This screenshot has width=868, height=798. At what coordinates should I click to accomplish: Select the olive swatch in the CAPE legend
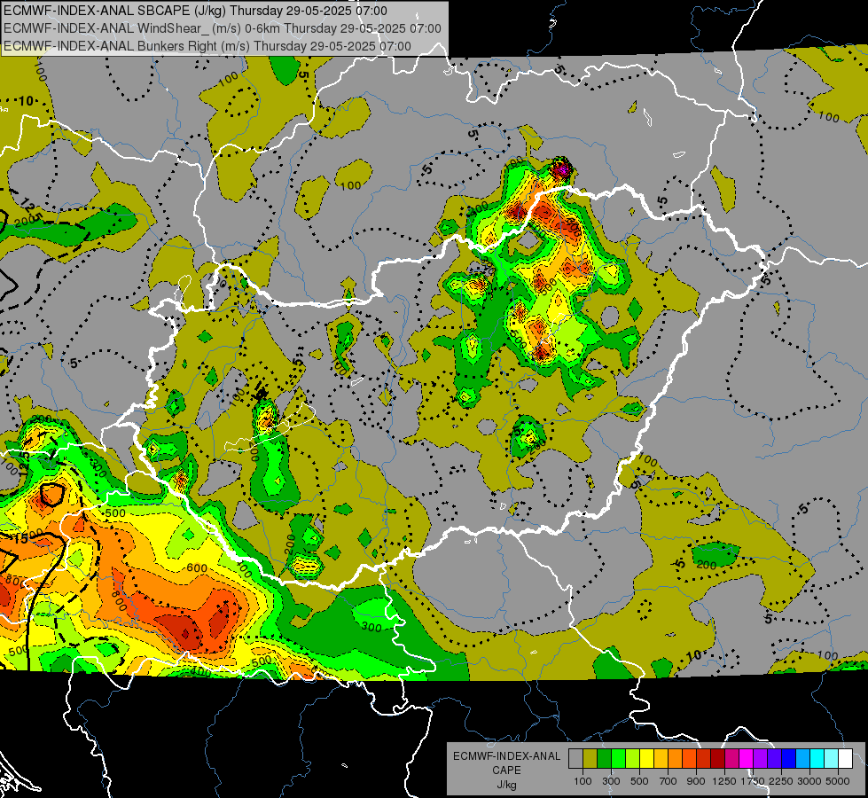590,758
